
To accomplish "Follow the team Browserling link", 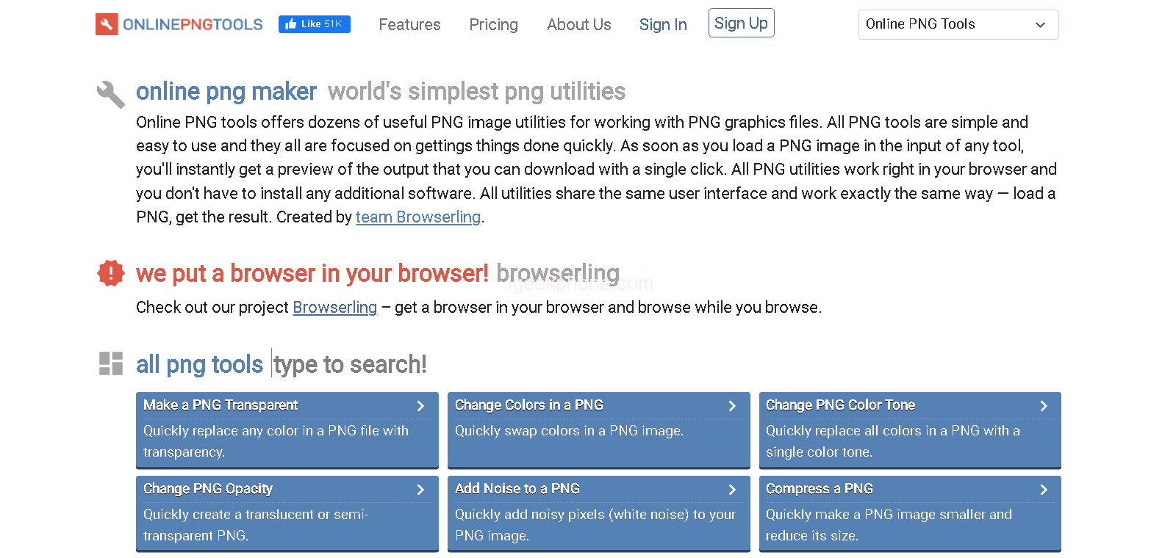I will (x=417, y=217).
